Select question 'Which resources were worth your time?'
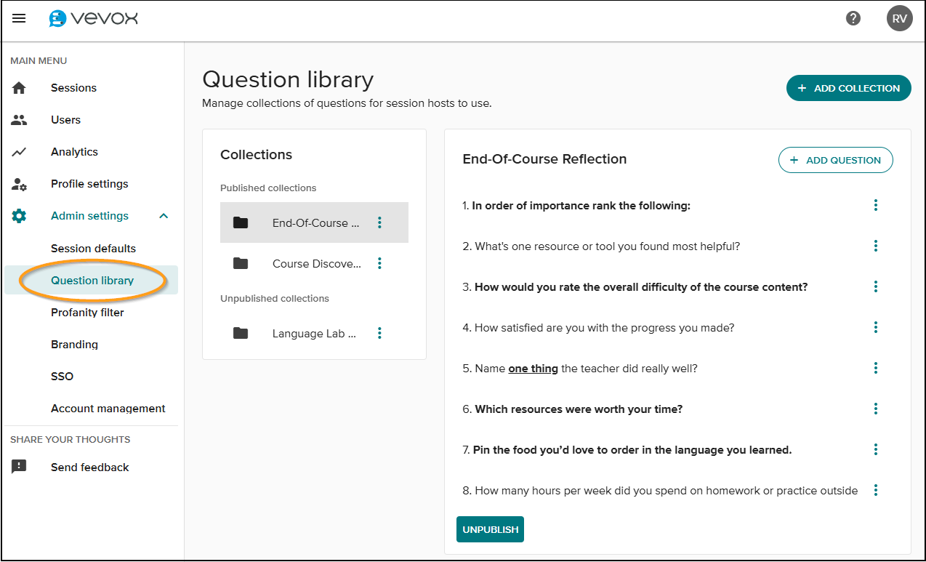 tap(573, 409)
